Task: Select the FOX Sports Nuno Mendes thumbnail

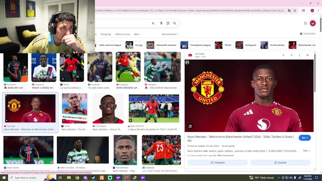Action: pyautogui.click(x=108, y=109)
